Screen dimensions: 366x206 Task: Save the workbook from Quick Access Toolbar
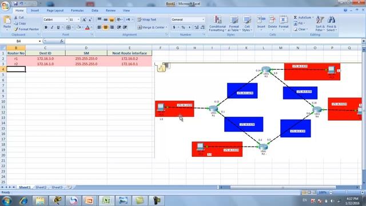pos(15,3)
